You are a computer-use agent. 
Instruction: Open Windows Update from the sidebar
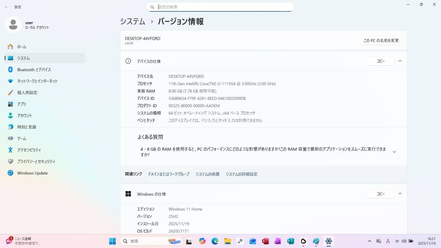coord(32,173)
